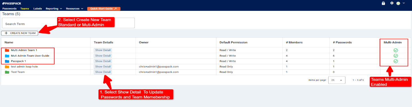Screen dimensions: 412x107
Task: Click the owner email in Test Team row
Action: coord(159,72)
